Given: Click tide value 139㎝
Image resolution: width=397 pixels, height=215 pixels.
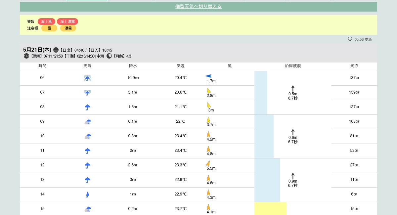Looking at the screenshot, I should tap(354, 92).
